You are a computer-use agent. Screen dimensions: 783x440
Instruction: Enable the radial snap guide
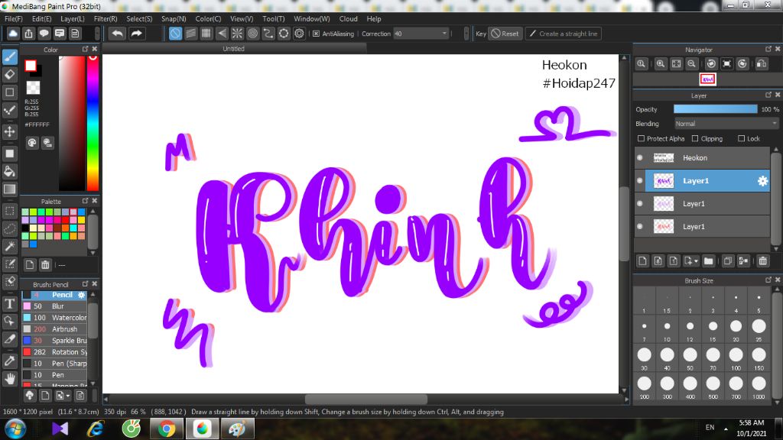[x=237, y=34]
